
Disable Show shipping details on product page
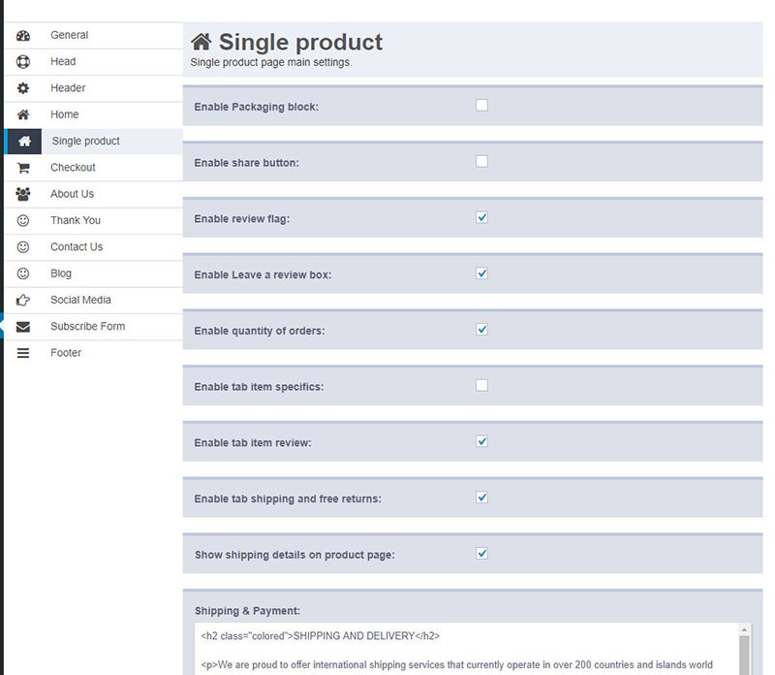point(481,553)
